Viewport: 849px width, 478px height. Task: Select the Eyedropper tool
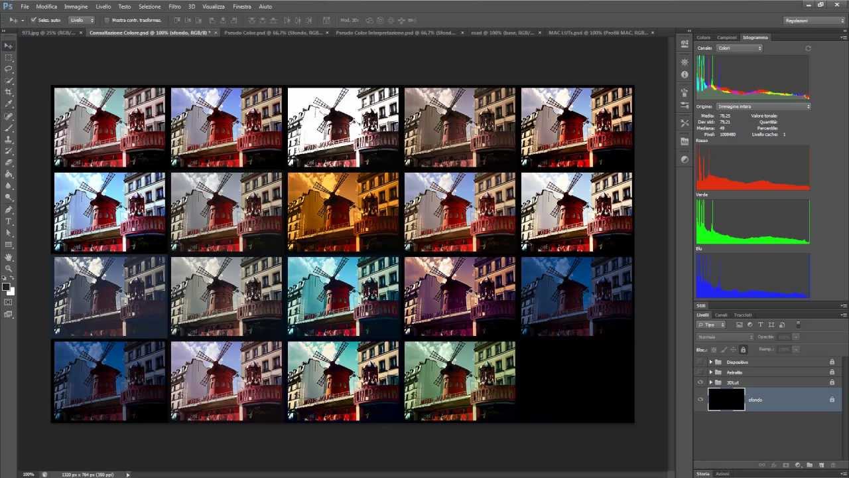tap(9, 104)
